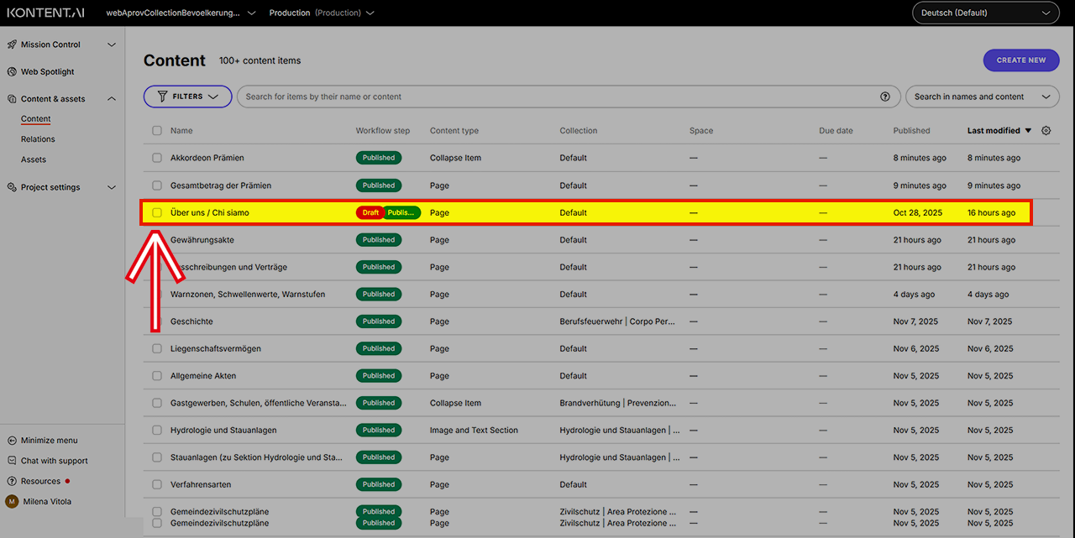Open Web Spotlight from the sidebar
Image resolution: width=1075 pixels, height=538 pixels.
47,72
